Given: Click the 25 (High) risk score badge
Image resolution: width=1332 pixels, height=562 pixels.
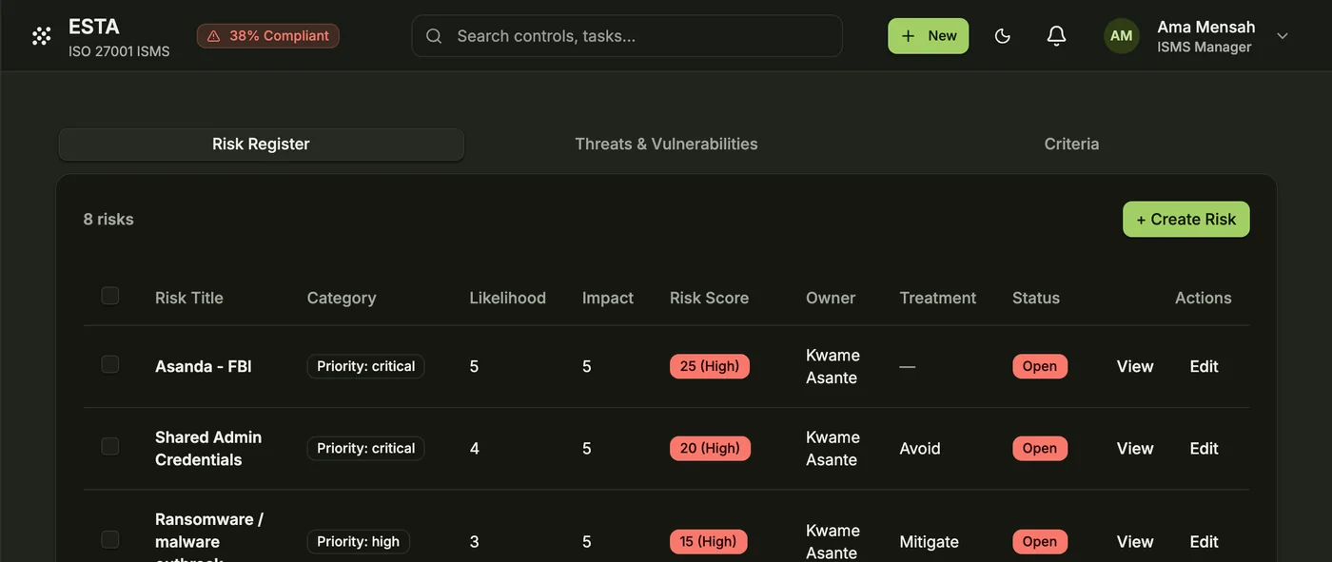Looking at the screenshot, I should 710,366.
